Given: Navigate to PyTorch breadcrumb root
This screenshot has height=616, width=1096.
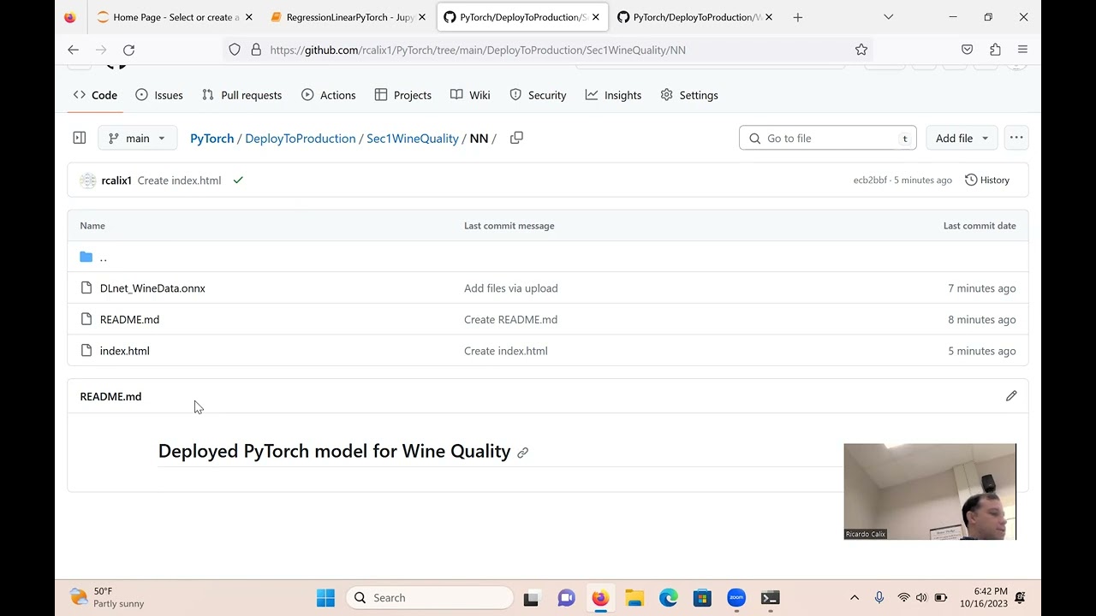Looking at the screenshot, I should coord(211,139).
